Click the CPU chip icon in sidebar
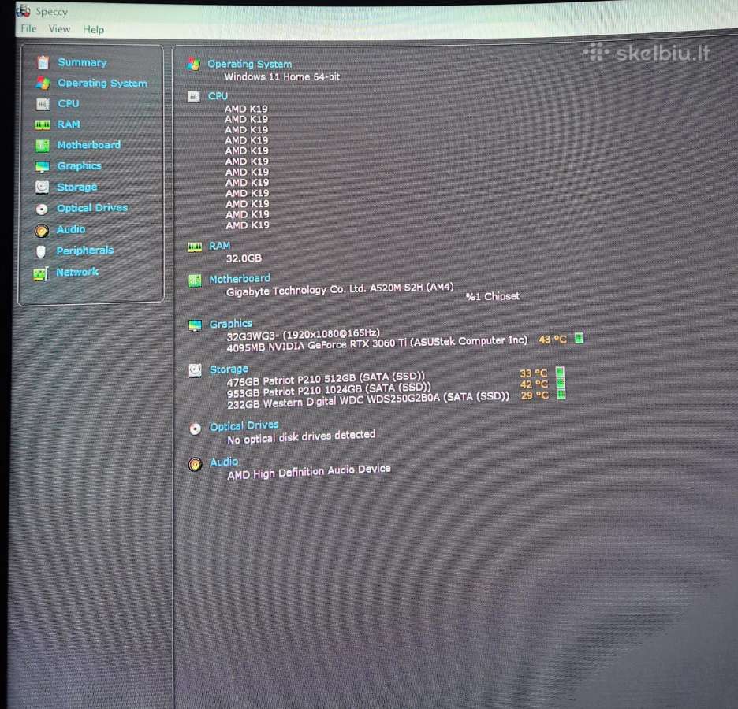The image size is (738, 709). pyautogui.click(x=43, y=104)
